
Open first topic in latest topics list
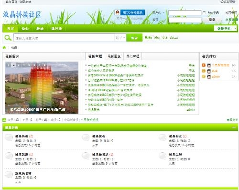point(117,66)
